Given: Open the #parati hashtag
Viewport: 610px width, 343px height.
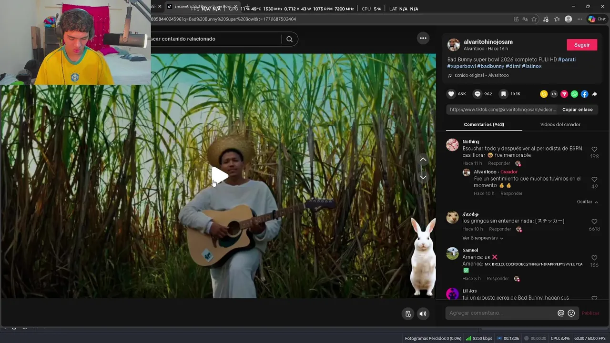Looking at the screenshot, I should pyautogui.click(x=567, y=60).
